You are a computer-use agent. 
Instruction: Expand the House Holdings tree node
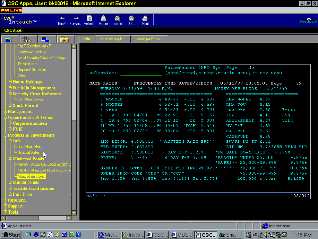(x=10, y=82)
